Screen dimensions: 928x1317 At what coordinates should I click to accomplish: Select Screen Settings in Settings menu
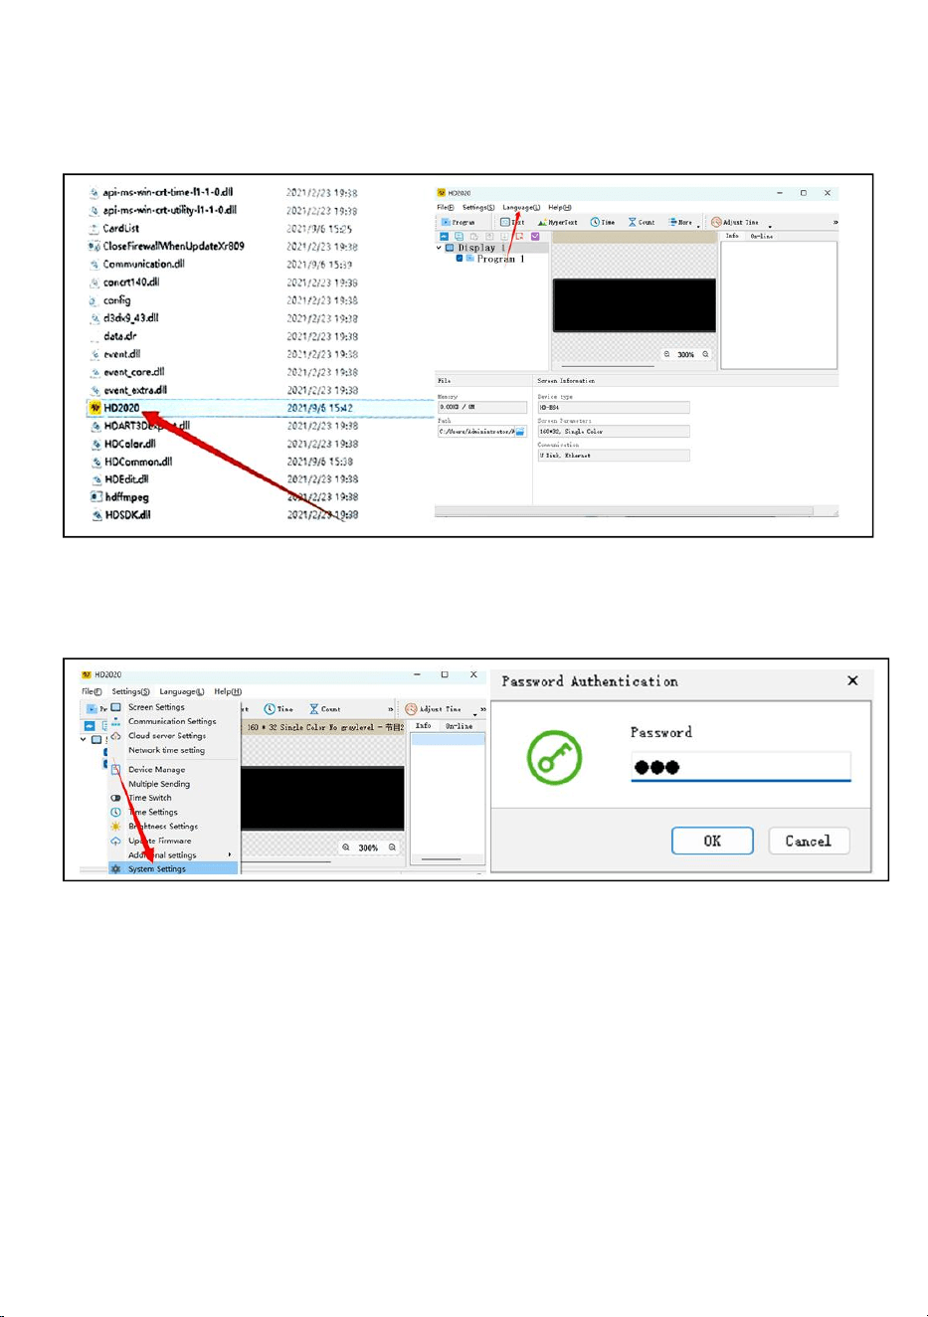tap(156, 707)
